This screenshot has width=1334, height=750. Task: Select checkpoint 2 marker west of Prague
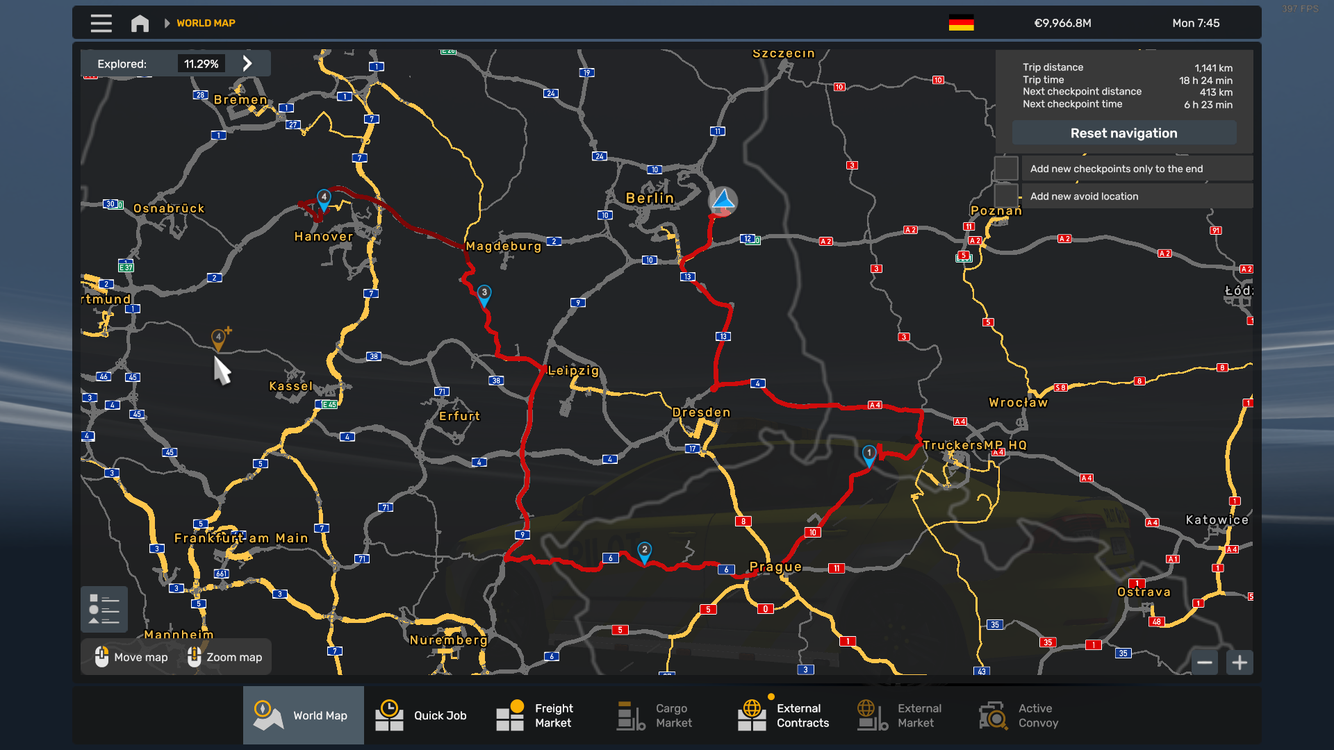click(644, 553)
